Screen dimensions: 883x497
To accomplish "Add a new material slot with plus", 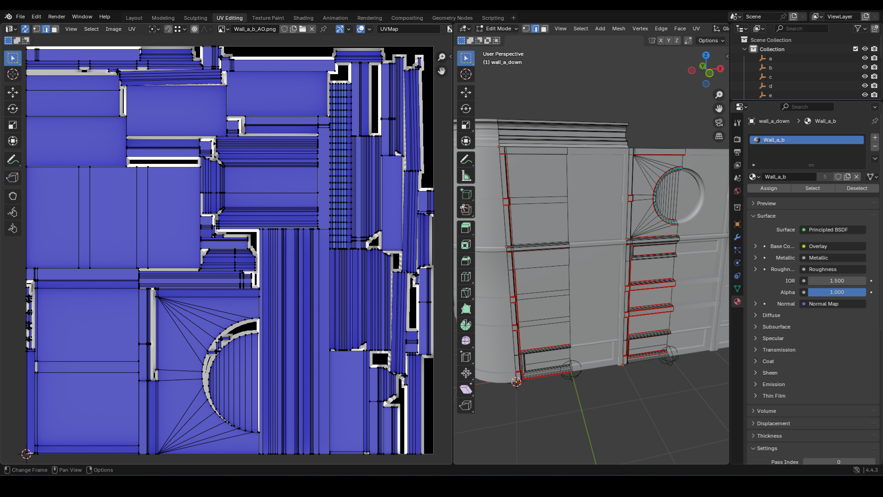I will [x=875, y=138].
